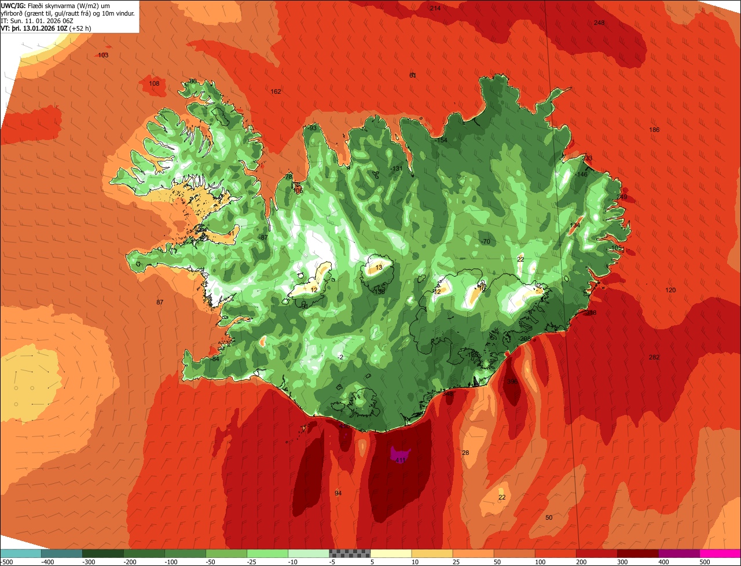741x566 pixels.
Task: Click the '500' legend label
Action: coord(705,562)
